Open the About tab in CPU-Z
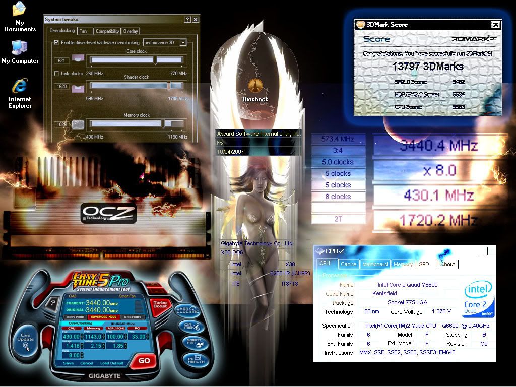516x387 pixels. click(447, 264)
